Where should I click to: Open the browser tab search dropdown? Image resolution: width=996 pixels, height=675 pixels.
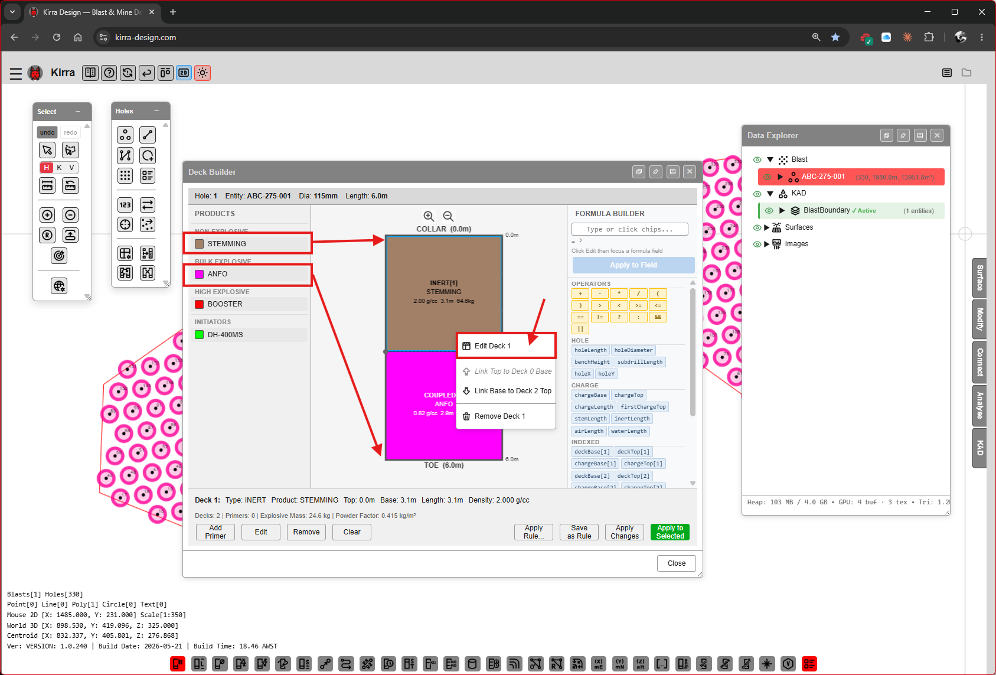tap(12, 12)
